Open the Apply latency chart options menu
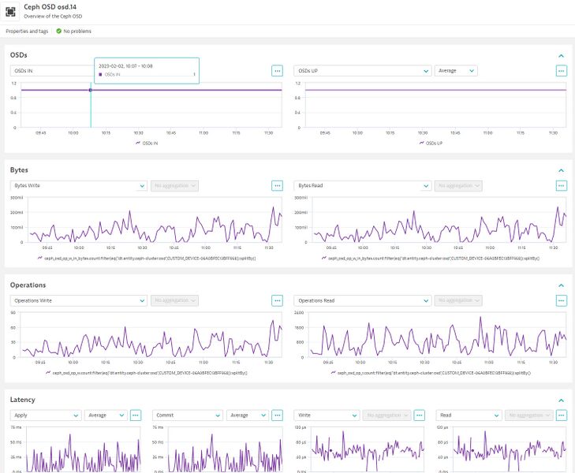Viewport: 575px width, 473px height. pyautogui.click(x=135, y=415)
